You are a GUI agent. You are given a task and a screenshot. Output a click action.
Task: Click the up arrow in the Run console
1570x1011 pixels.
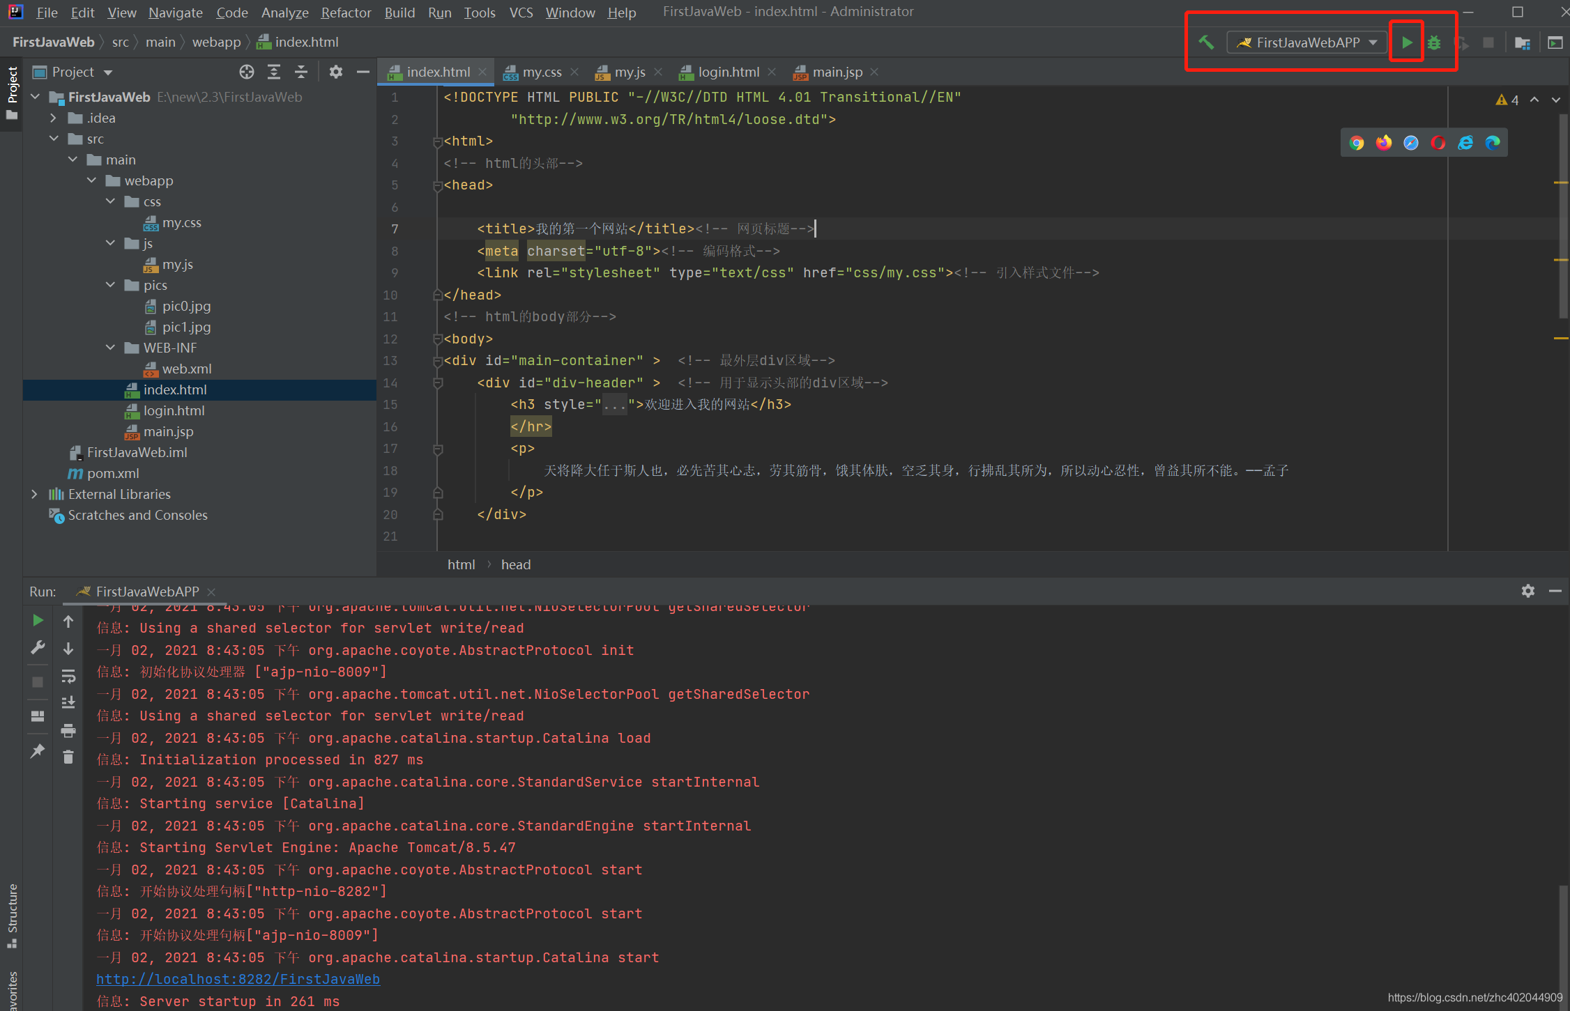pyautogui.click(x=68, y=621)
